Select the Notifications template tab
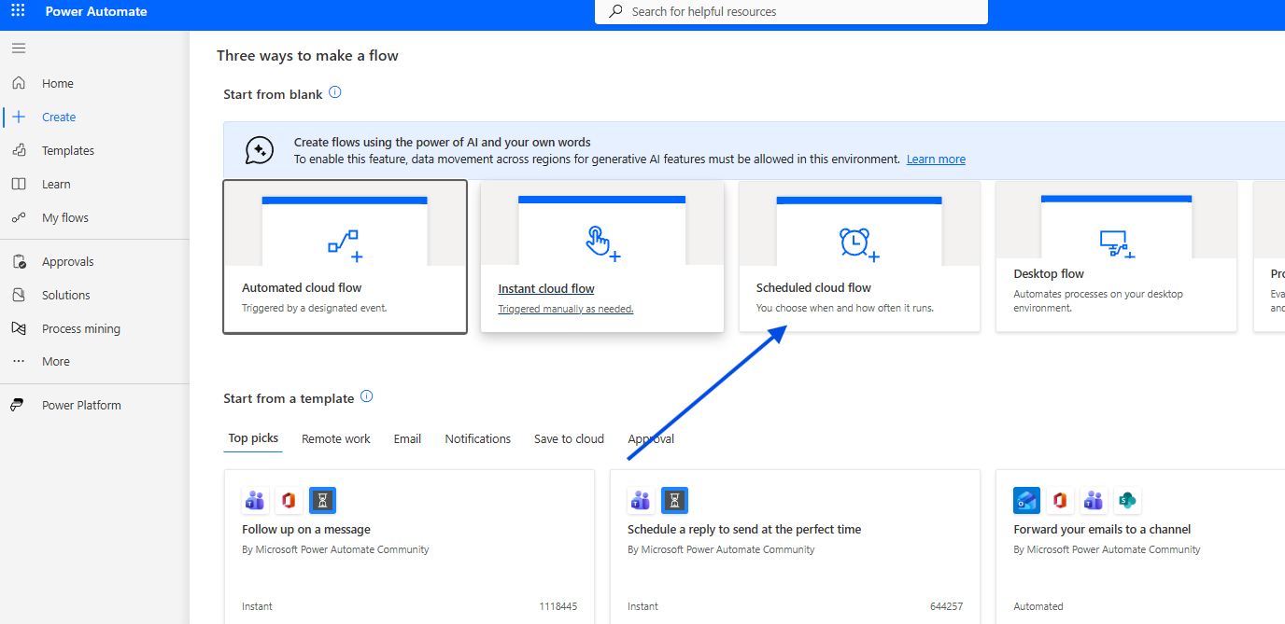The image size is (1285, 624). [x=477, y=438]
